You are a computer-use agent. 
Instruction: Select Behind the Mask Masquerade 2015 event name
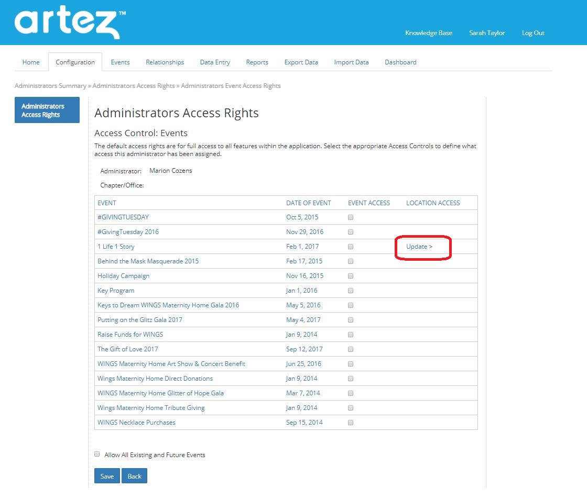[x=148, y=261]
